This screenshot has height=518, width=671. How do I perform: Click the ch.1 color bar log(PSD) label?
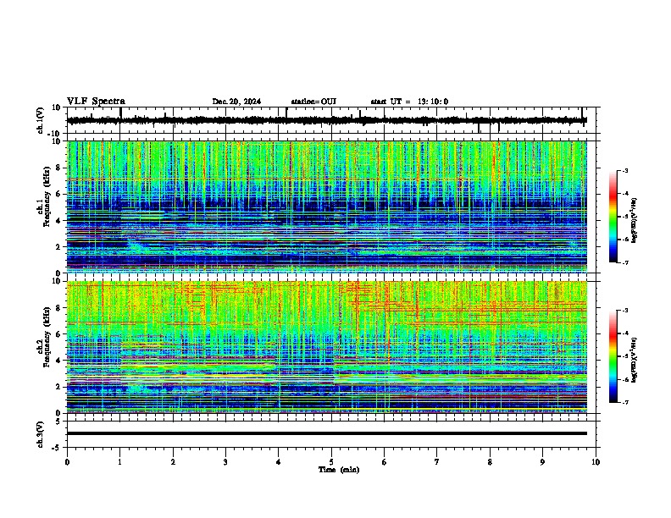tap(635, 221)
